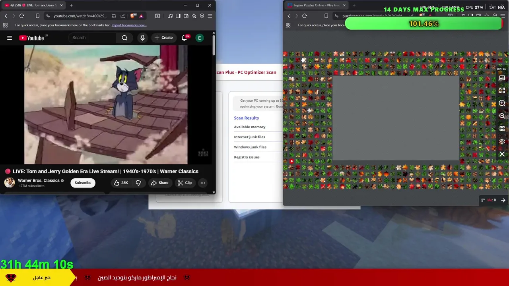Arrange puzzle pieces with grid icon
Viewport: 509px width, 286px height.
coord(502,129)
